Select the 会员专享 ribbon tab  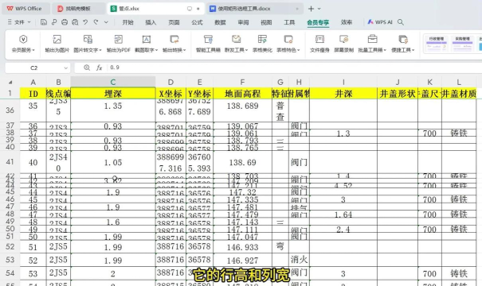coord(318,22)
